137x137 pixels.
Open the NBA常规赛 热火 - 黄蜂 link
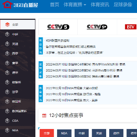(x=72, y=100)
